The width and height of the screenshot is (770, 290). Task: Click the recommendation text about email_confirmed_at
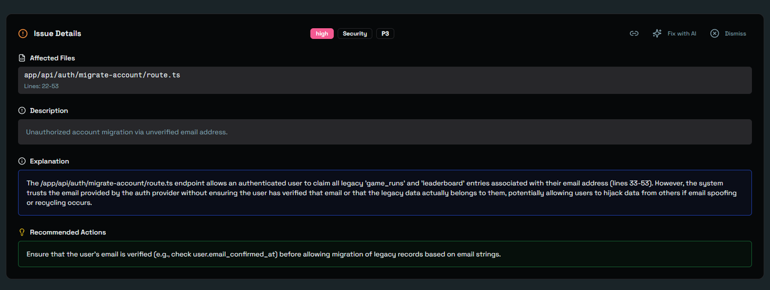[x=263, y=254]
